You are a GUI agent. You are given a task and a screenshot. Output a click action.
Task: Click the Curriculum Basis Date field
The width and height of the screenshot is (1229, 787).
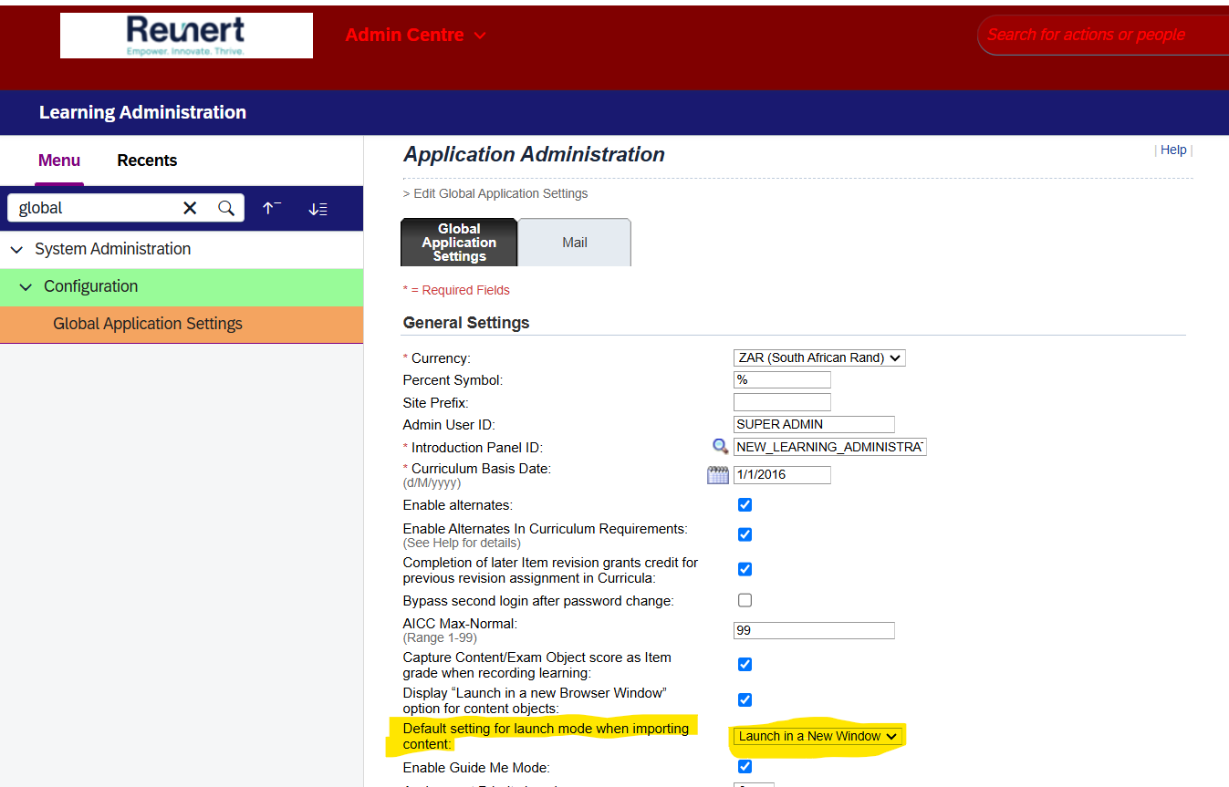tap(782, 474)
